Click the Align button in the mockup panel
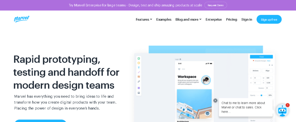 [x=267, y=71]
